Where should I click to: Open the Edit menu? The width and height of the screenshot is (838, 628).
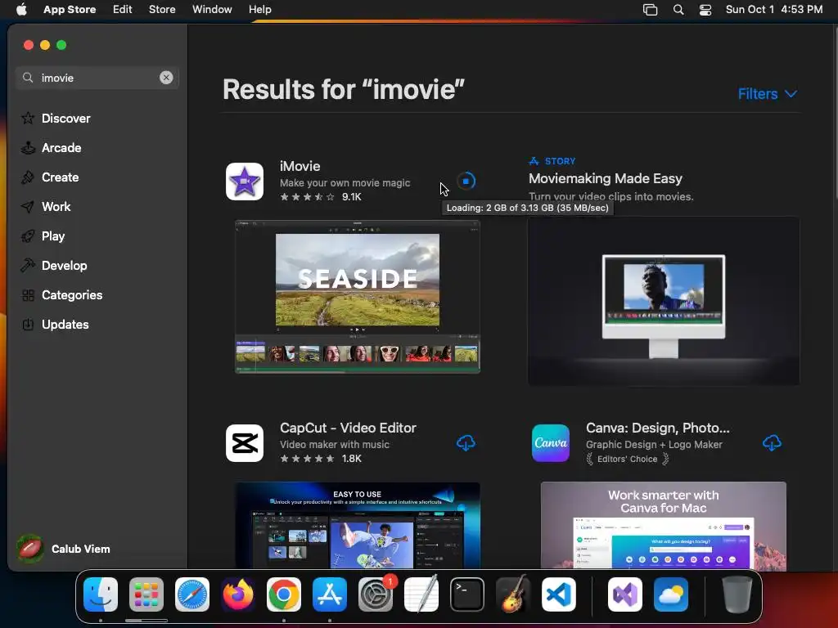point(123,9)
